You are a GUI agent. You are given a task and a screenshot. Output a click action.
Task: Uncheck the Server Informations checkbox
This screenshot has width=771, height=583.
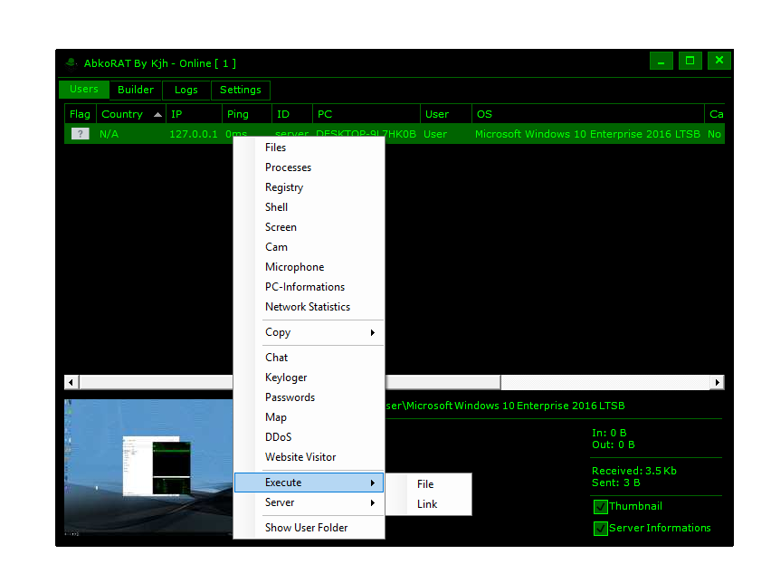pos(600,529)
